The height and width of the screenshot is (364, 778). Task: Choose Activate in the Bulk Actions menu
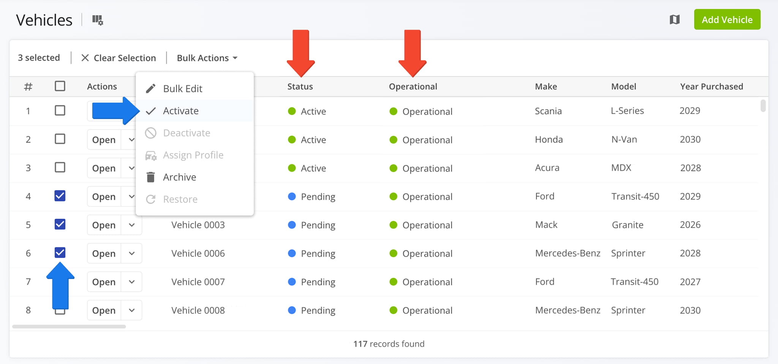click(194, 111)
